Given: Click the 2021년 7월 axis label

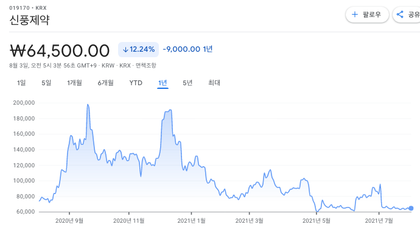Looking at the screenshot, I should 379,220.
